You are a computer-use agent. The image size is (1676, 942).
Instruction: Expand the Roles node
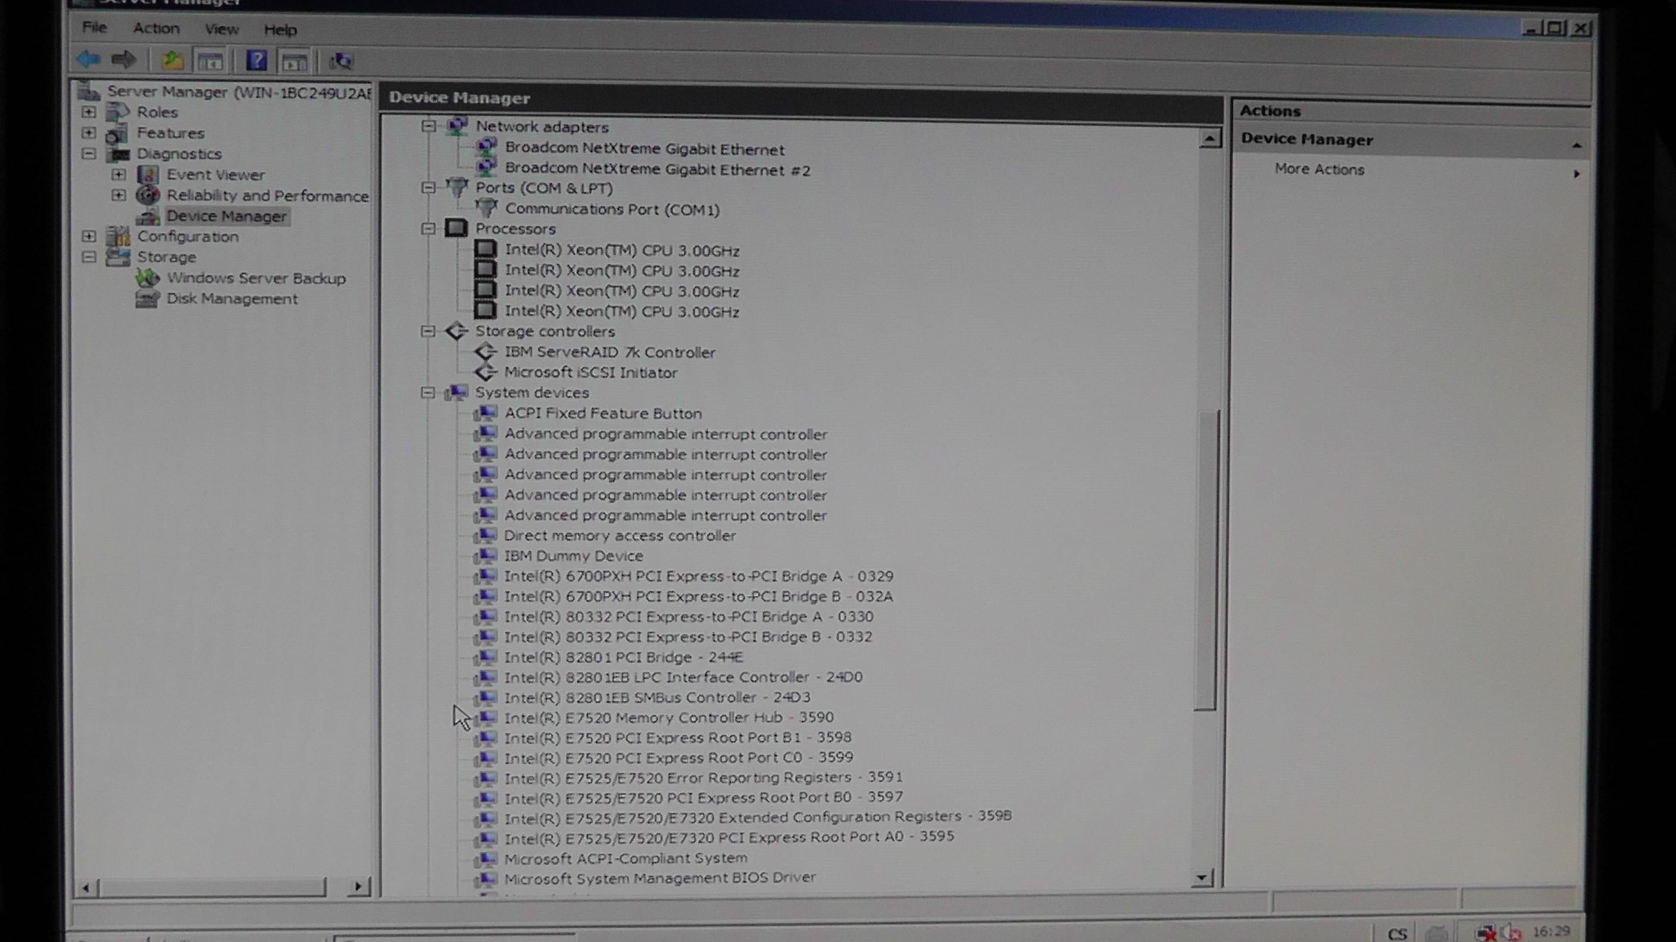[89, 112]
